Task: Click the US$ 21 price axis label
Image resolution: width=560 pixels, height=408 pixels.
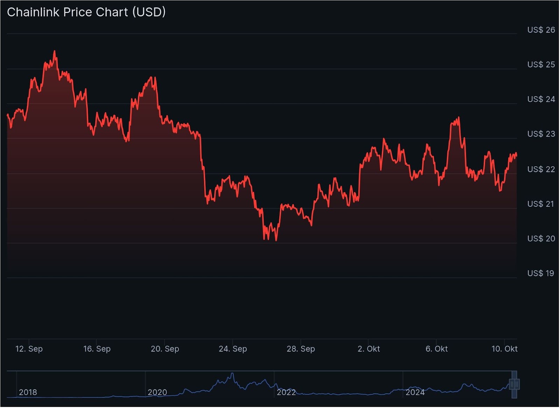Action: [541, 204]
